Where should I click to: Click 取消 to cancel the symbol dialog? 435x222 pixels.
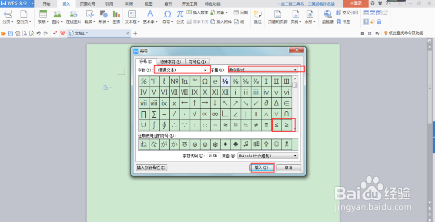288,168
